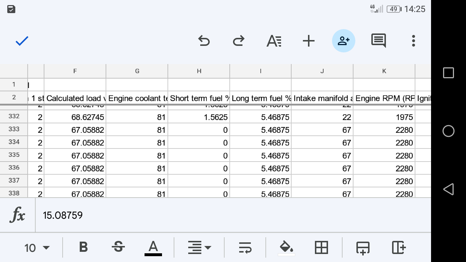The width and height of the screenshot is (466, 262).
Task: Select row 333 header
Action: click(x=14, y=129)
